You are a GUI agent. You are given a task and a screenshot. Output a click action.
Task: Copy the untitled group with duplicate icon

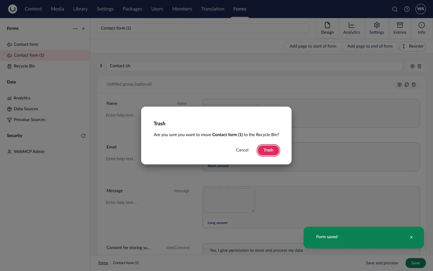406,85
